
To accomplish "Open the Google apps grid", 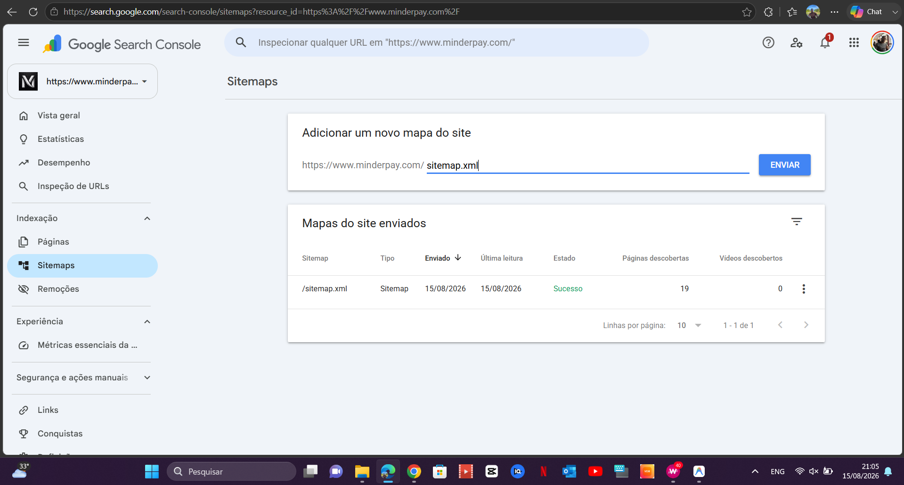I will pos(854,43).
